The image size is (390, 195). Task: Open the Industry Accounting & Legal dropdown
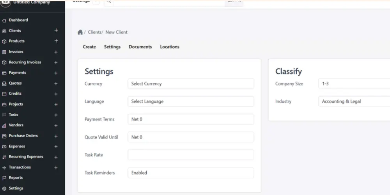pyautogui.click(x=354, y=101)
